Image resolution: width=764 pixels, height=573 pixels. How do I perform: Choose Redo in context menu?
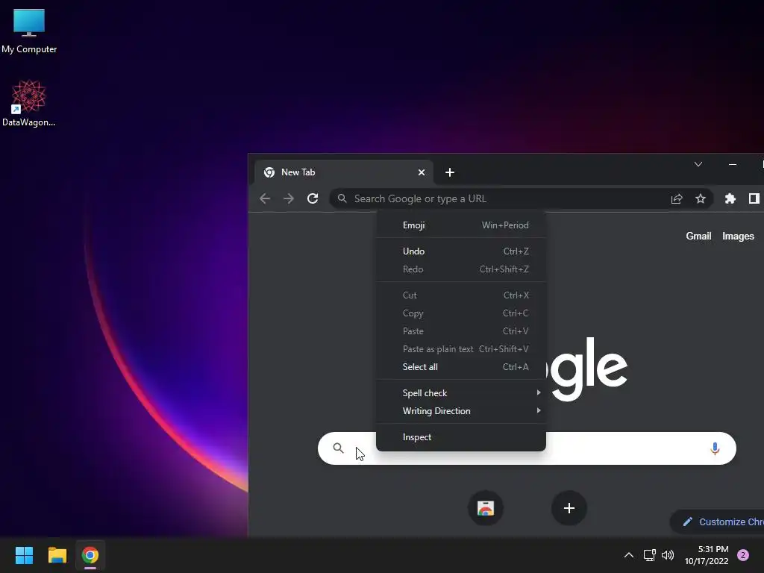point(461,269)
